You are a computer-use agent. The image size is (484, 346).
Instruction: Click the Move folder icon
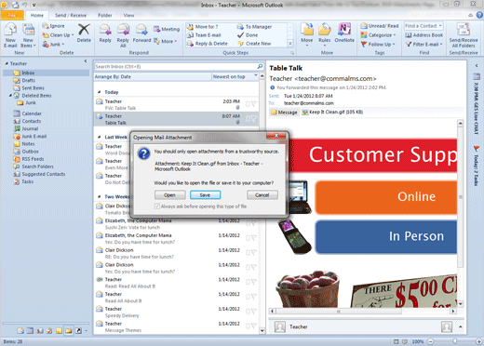pos(307,30)
